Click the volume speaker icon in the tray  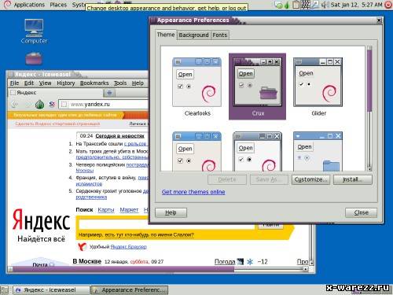pos(325,5)
